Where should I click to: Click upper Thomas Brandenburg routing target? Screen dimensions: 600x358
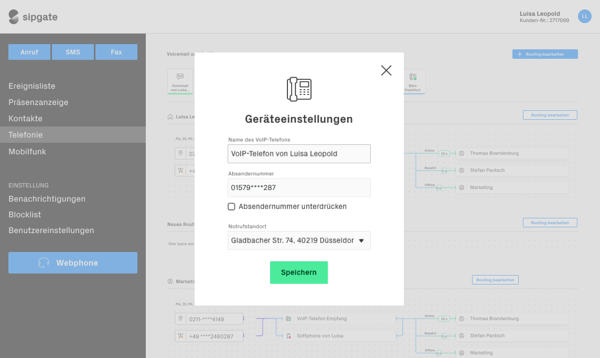pyautogui.click(x=512, y=153)
